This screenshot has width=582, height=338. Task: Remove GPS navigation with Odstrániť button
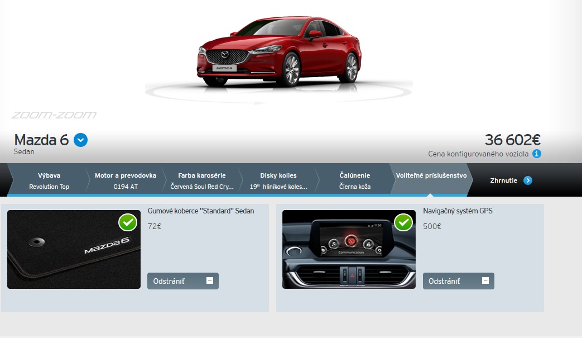pos(458,281)
